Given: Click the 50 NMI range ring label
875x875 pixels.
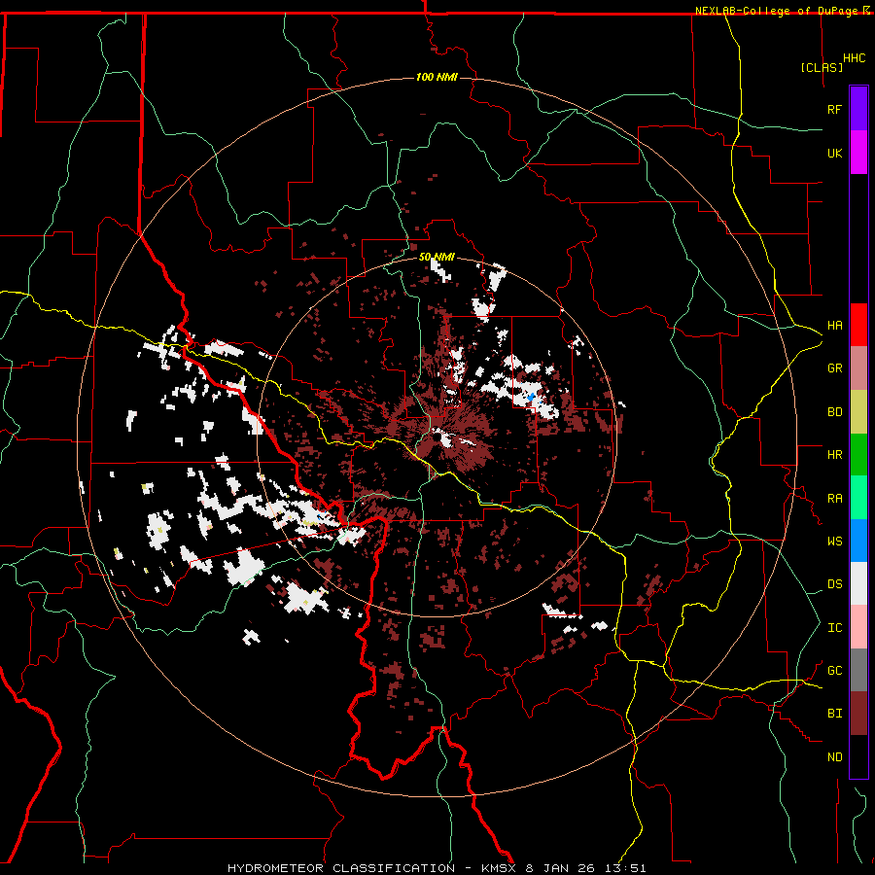Looking at the screenshot, I should point(437,257).
